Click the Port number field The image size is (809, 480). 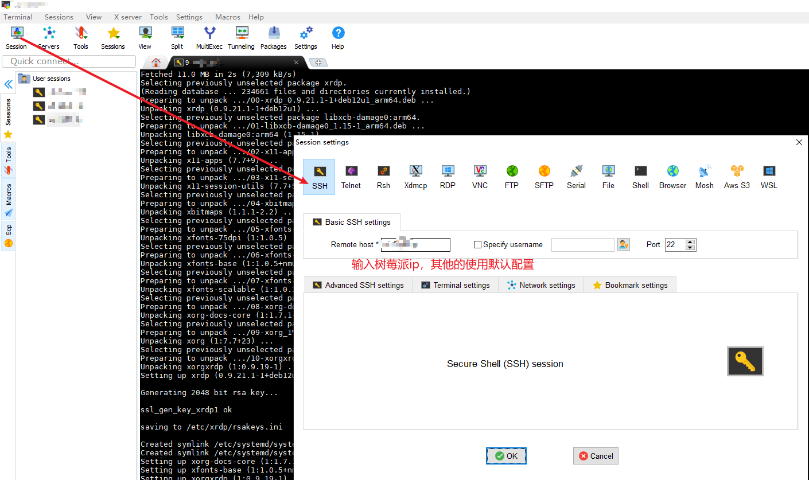tap(675, 245)
